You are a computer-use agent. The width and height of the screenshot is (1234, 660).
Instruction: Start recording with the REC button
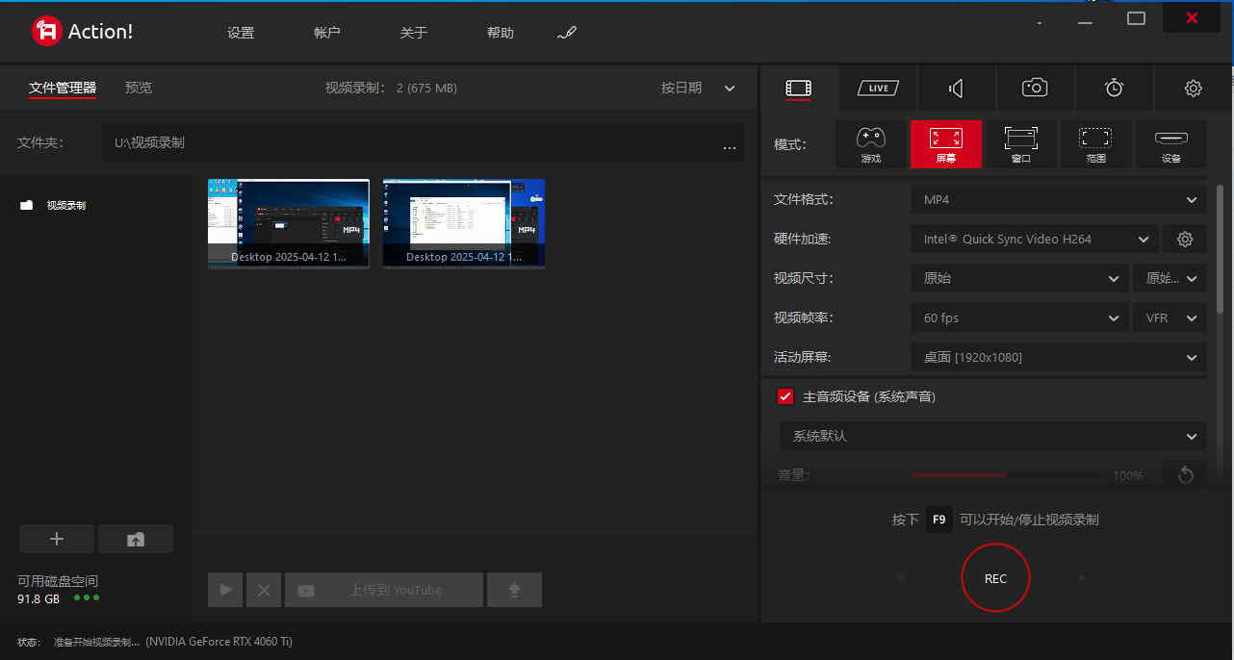(995, 578)
